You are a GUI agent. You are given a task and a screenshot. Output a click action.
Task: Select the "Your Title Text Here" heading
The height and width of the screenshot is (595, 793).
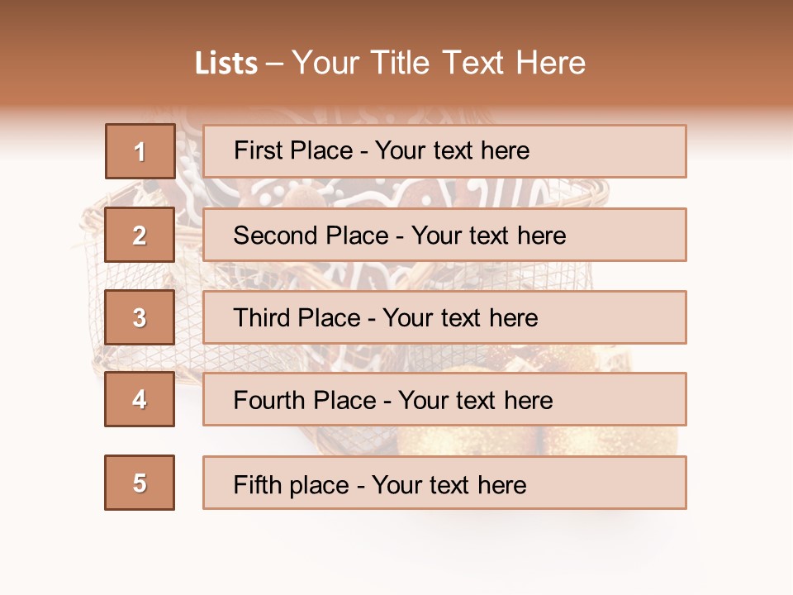tap(439, 63)
